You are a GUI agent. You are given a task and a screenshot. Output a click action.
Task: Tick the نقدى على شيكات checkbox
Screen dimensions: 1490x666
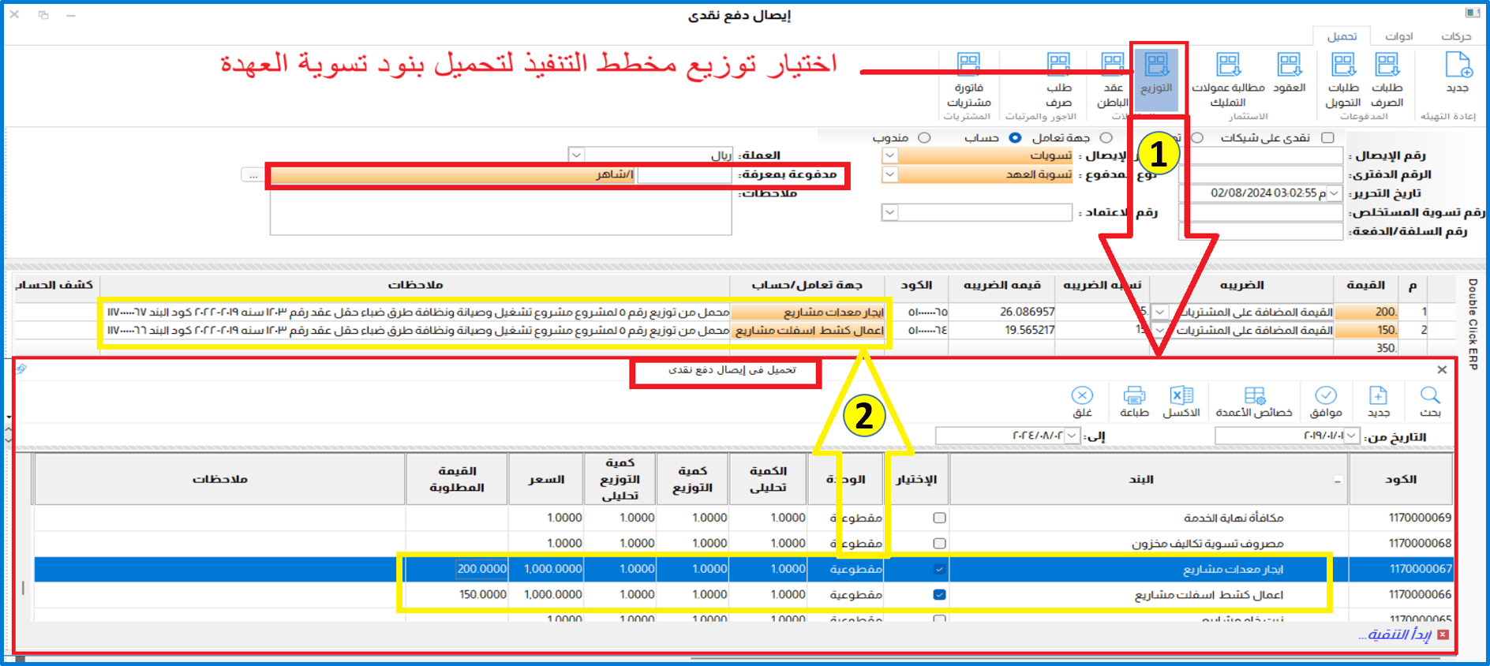pyautogui.click(x=1328, y=138)
